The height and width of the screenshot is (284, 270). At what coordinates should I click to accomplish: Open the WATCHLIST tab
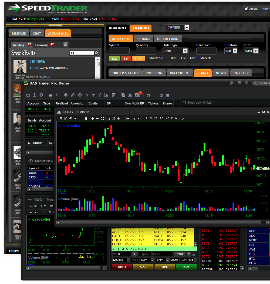click(x=180, y=73)
